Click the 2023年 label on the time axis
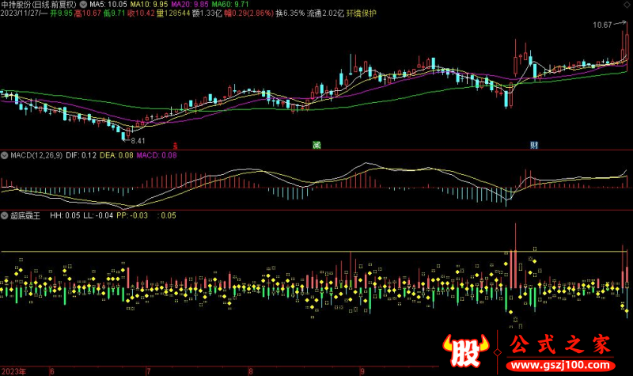 (x=14, y=370)
